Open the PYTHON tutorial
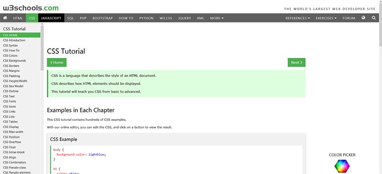Screen dimensions: 382x174 (x=147, y=18)
